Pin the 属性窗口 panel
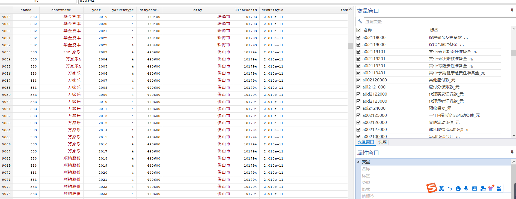Screen dimensions: 516x199 pyautogui.click(x=512, y=152)
